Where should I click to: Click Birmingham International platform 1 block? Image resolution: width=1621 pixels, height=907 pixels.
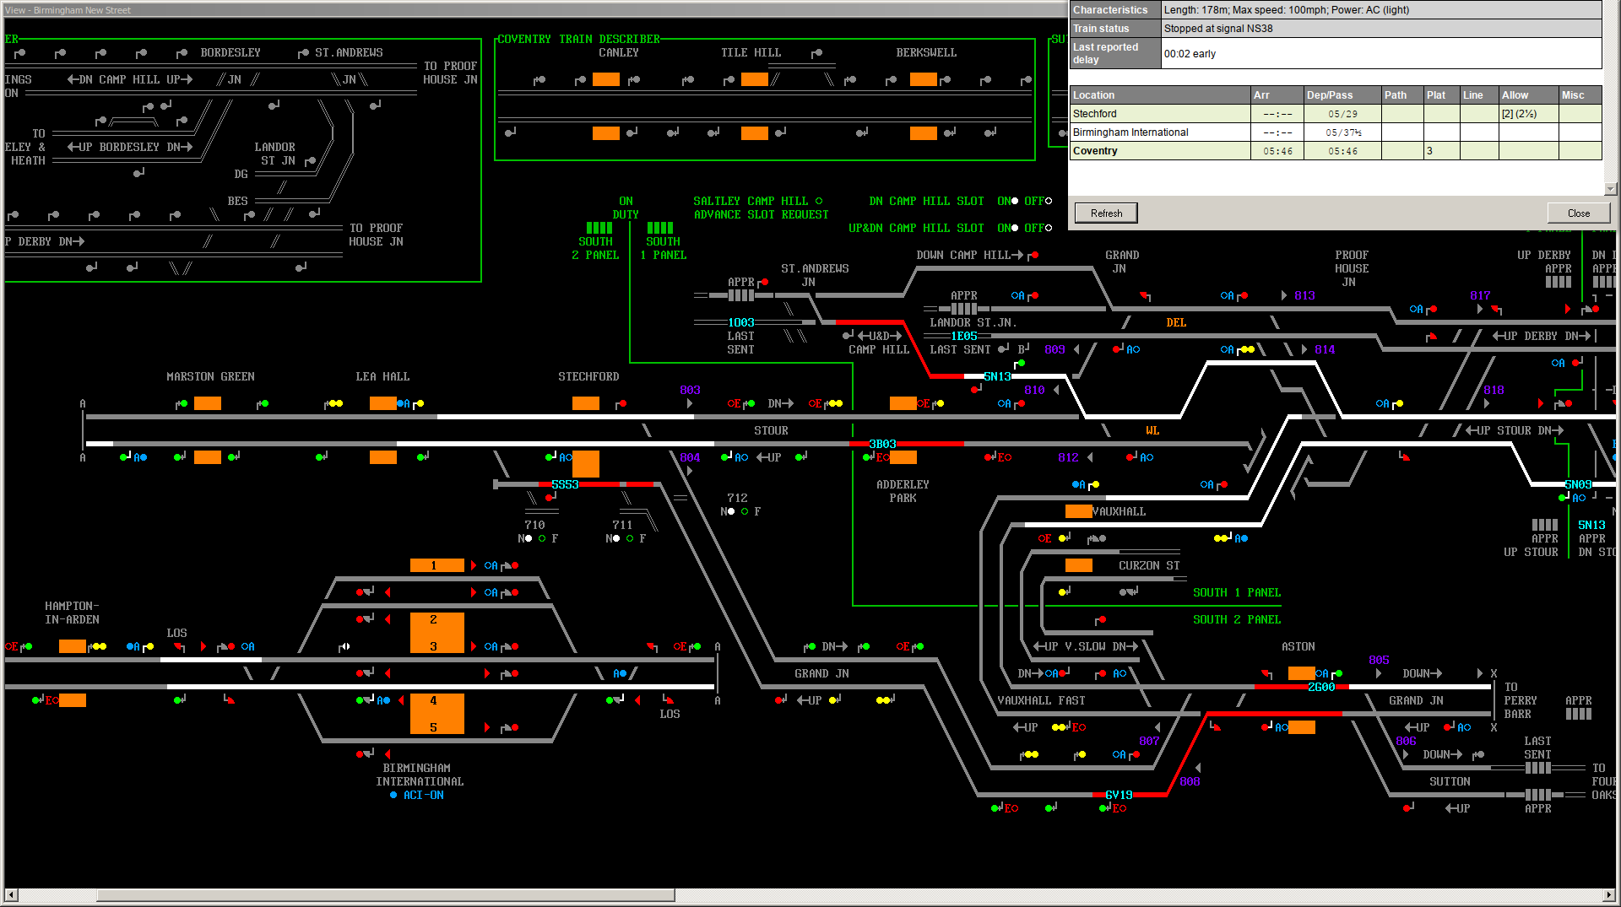click(436, 565)
